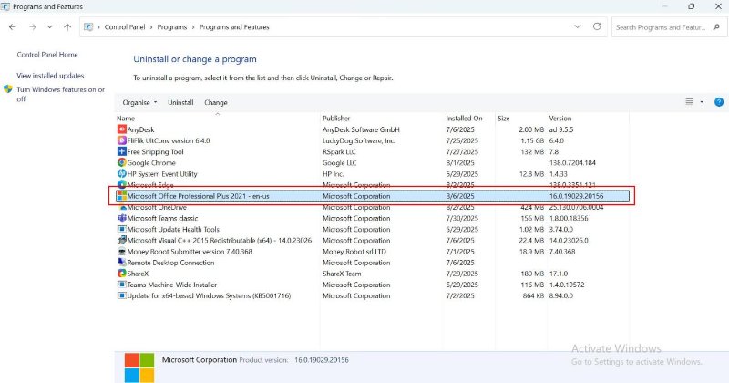Open View installed updates link
729x383 pixels.
coord(50,76)
